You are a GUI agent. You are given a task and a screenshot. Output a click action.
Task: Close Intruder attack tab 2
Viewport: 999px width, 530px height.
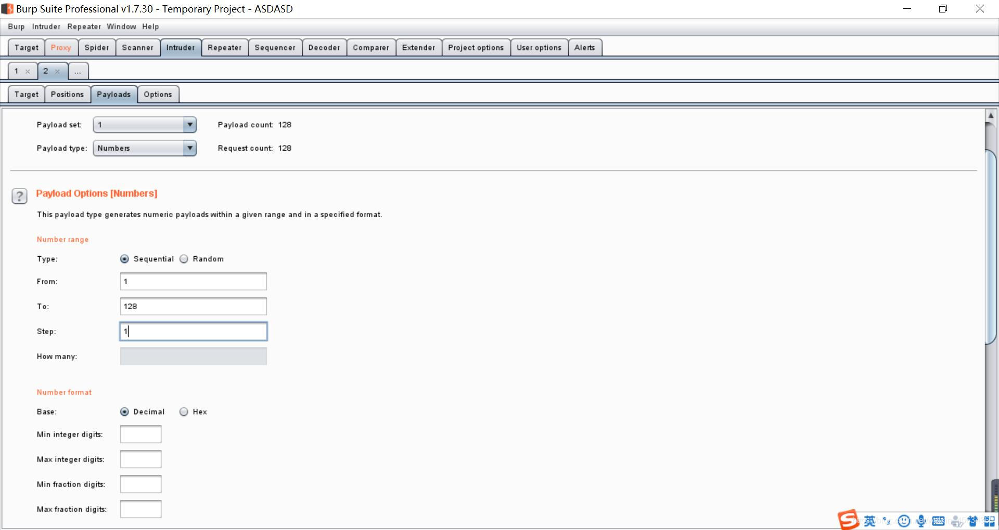[57, 72]
